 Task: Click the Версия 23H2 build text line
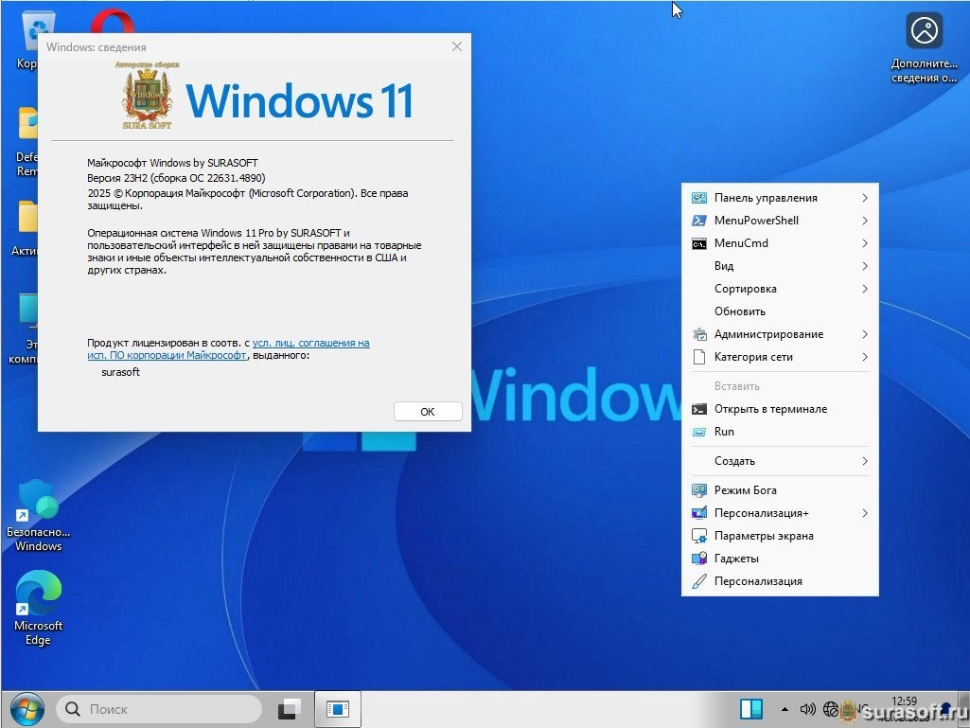[176, 178]
